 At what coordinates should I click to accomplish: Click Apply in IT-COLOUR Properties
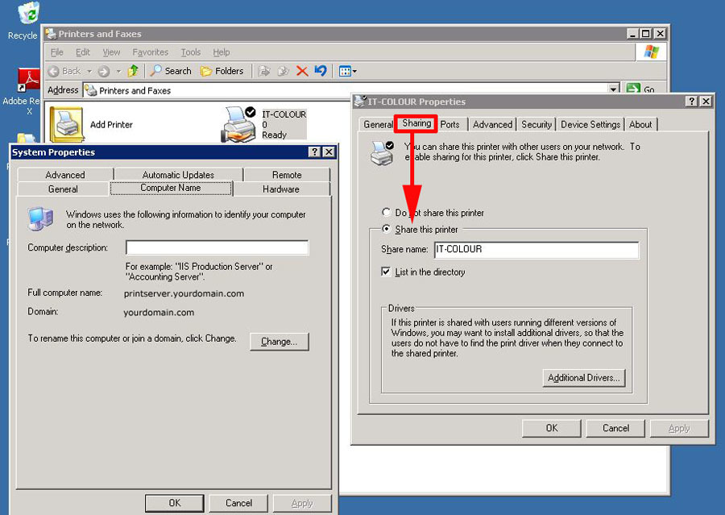coord(679,428)
